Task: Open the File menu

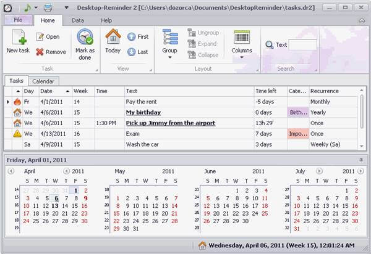Action: click(x=18, y=20)
